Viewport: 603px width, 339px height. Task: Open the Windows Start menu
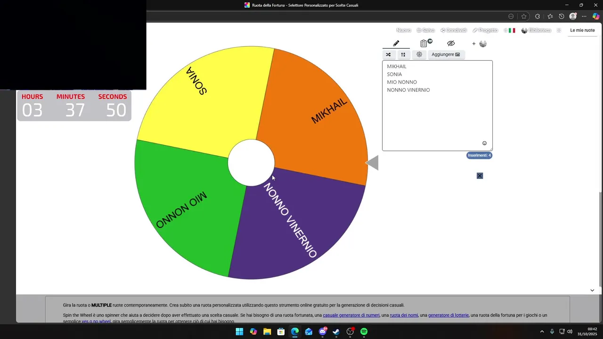(x=239, y=331)
